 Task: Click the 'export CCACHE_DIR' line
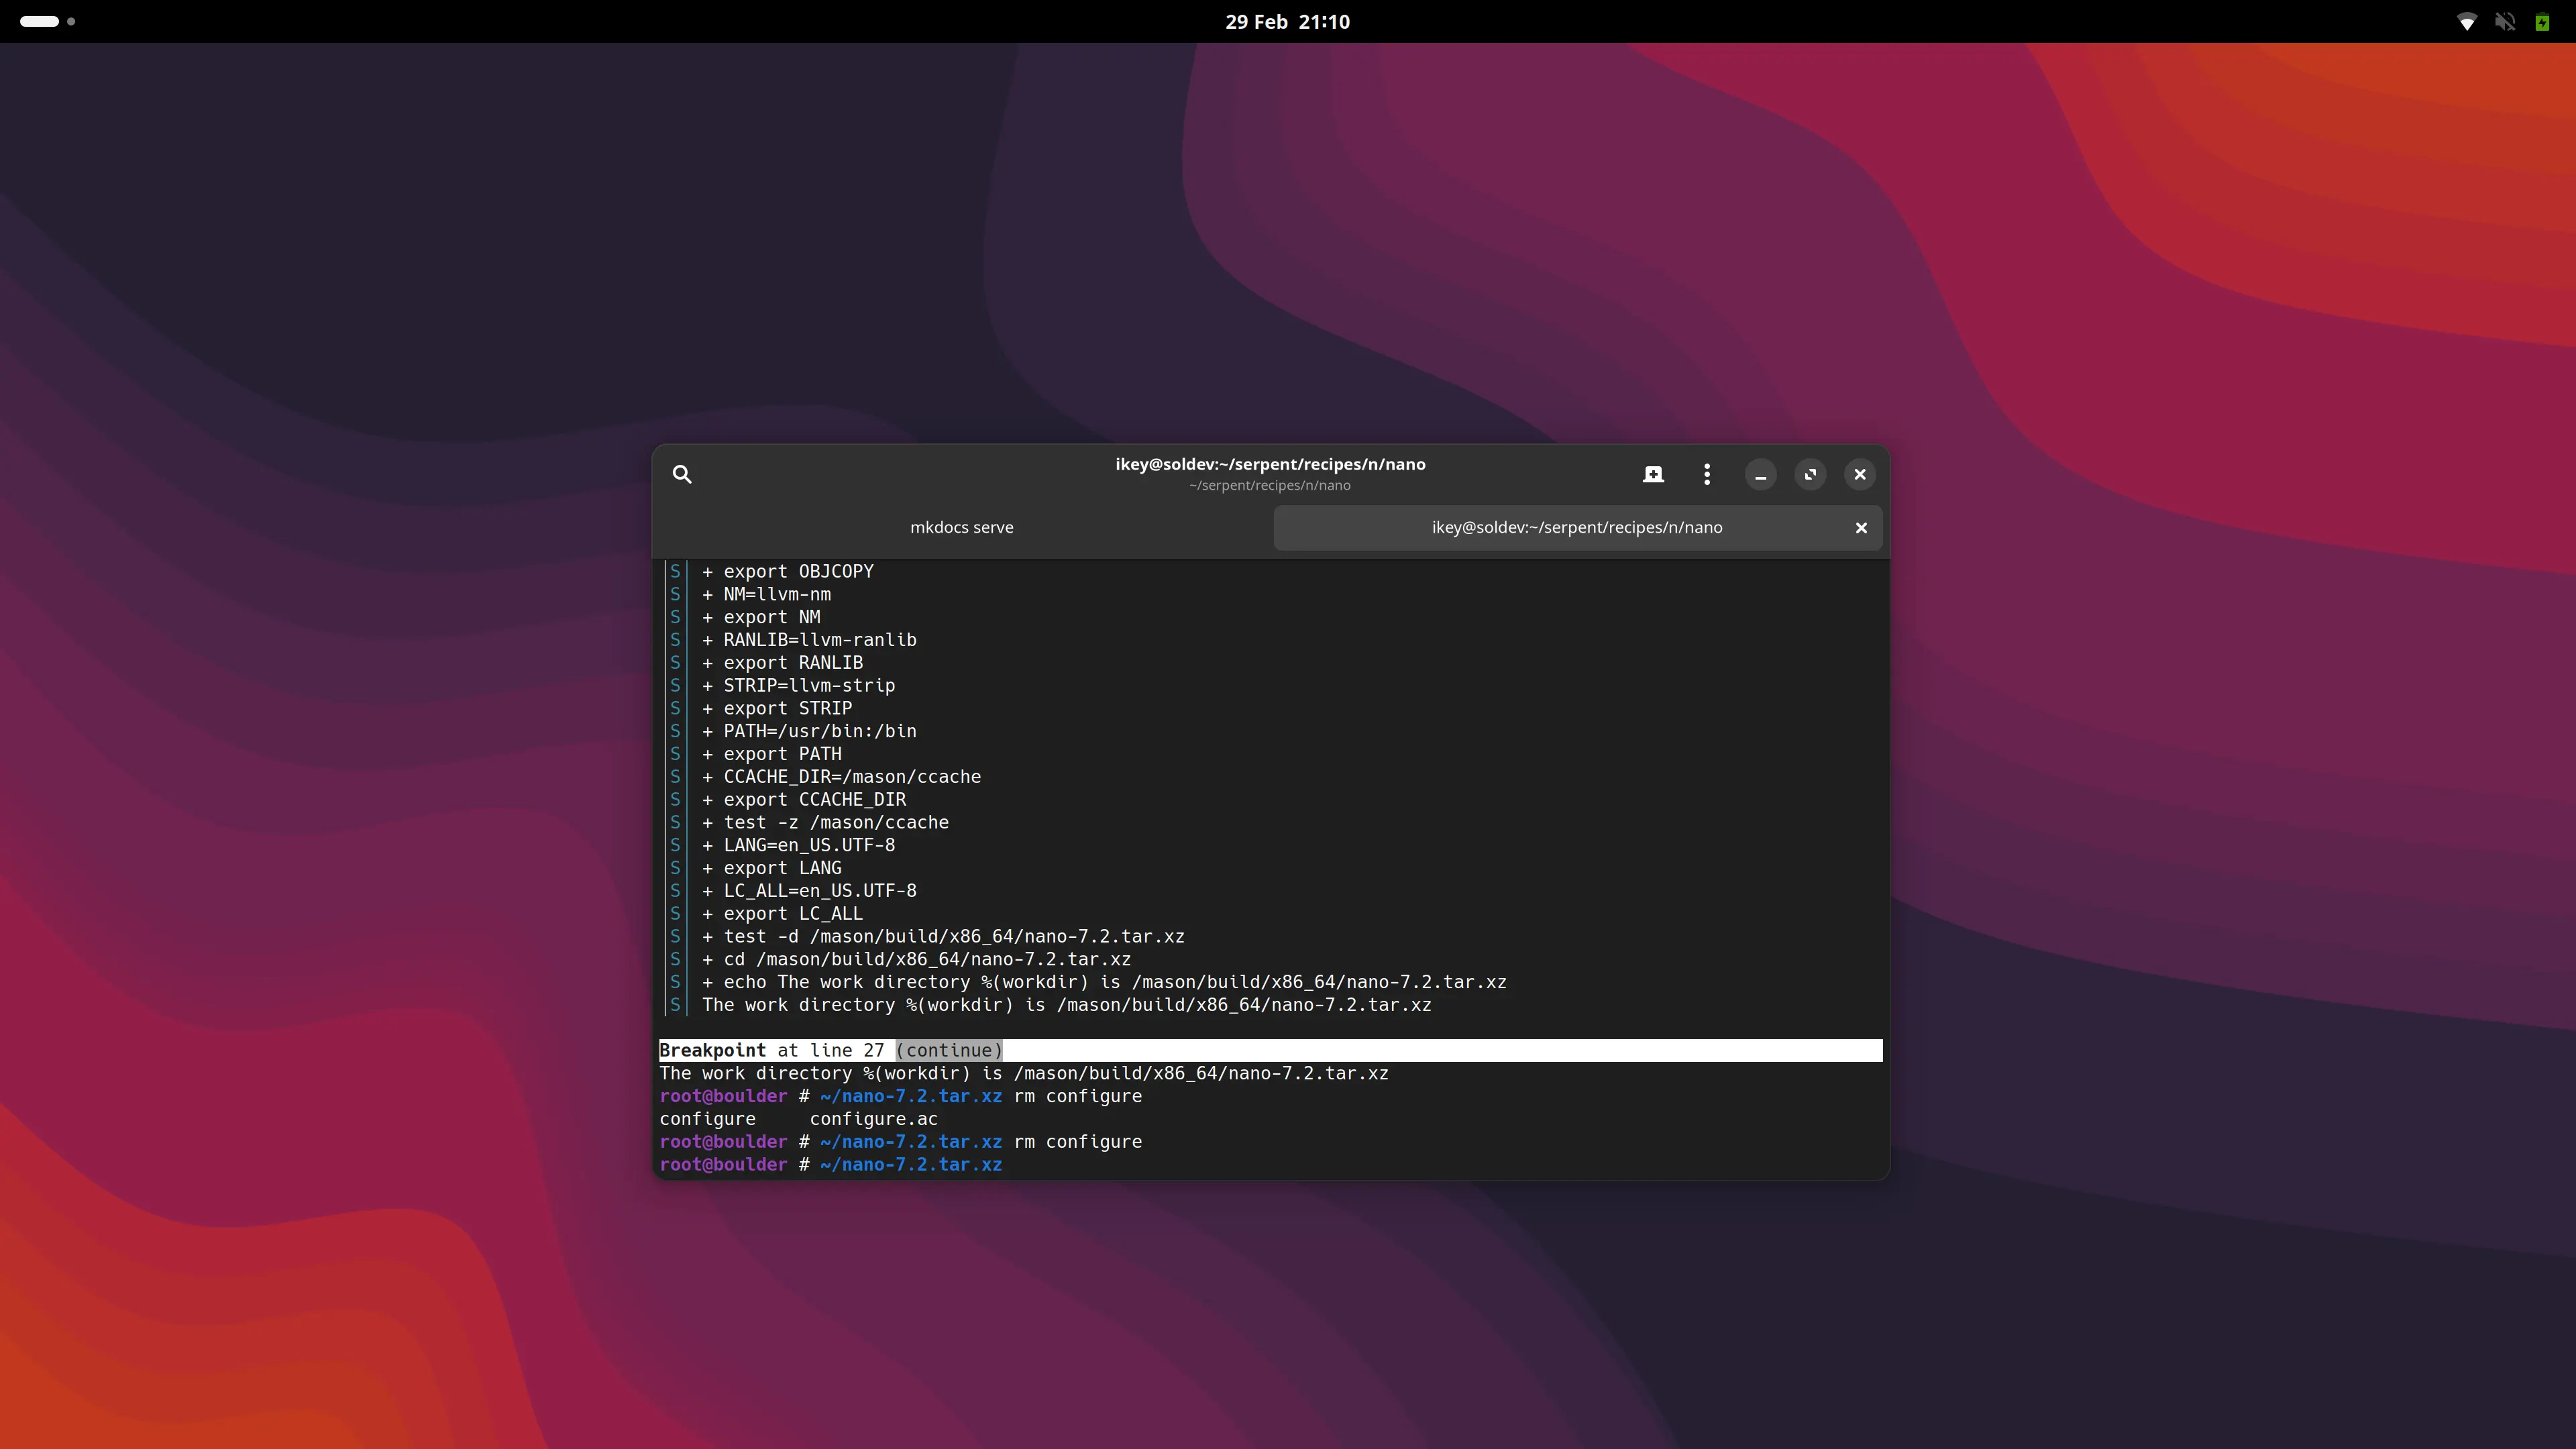click(804, 800)
